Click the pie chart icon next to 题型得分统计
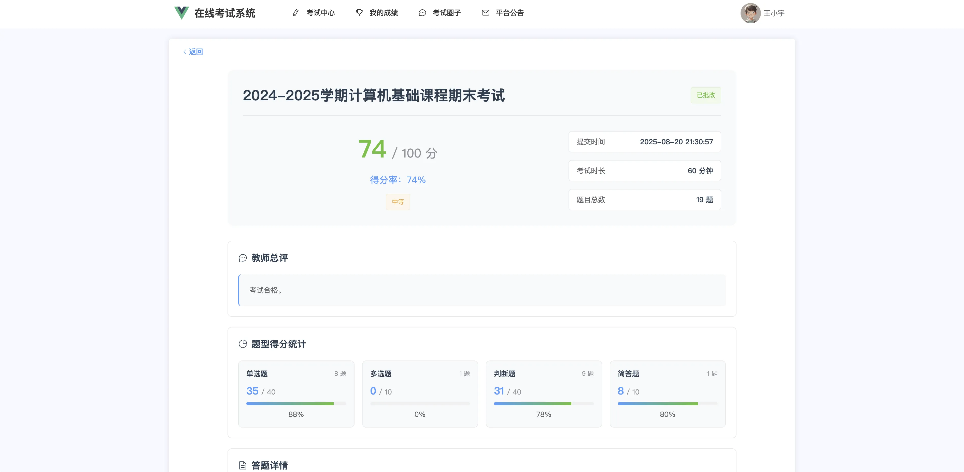Image resolution: width=964 pixels, height=472 pixels. pos(243,344)
